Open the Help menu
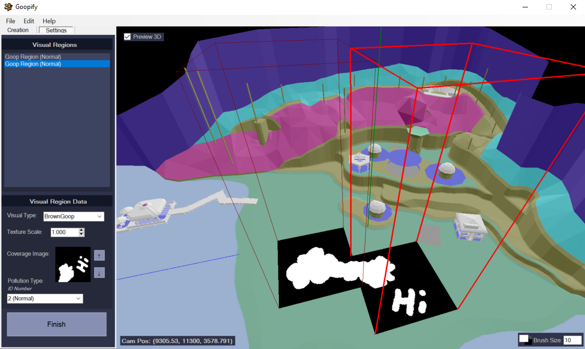Screen dimensions: 585x349 pyautogui.click(x=49, y=21)
